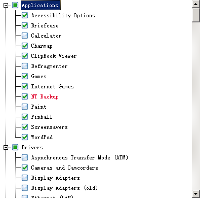Select the Internet Games entry

coord(52,86)
